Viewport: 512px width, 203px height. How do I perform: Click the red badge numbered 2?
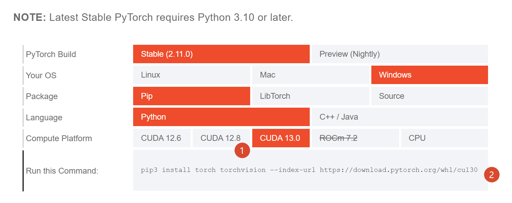pos(491,175)
